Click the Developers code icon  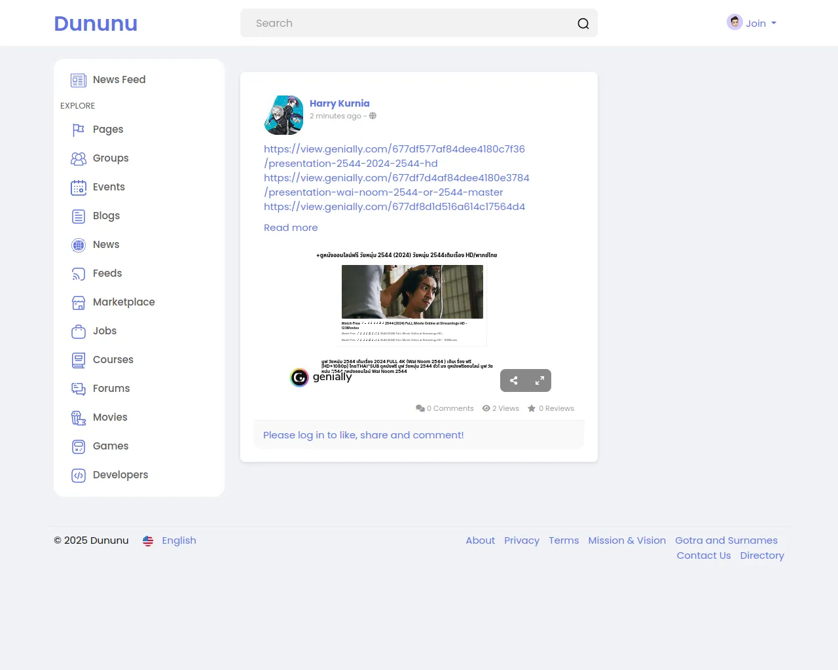click(x=79, y=476)
